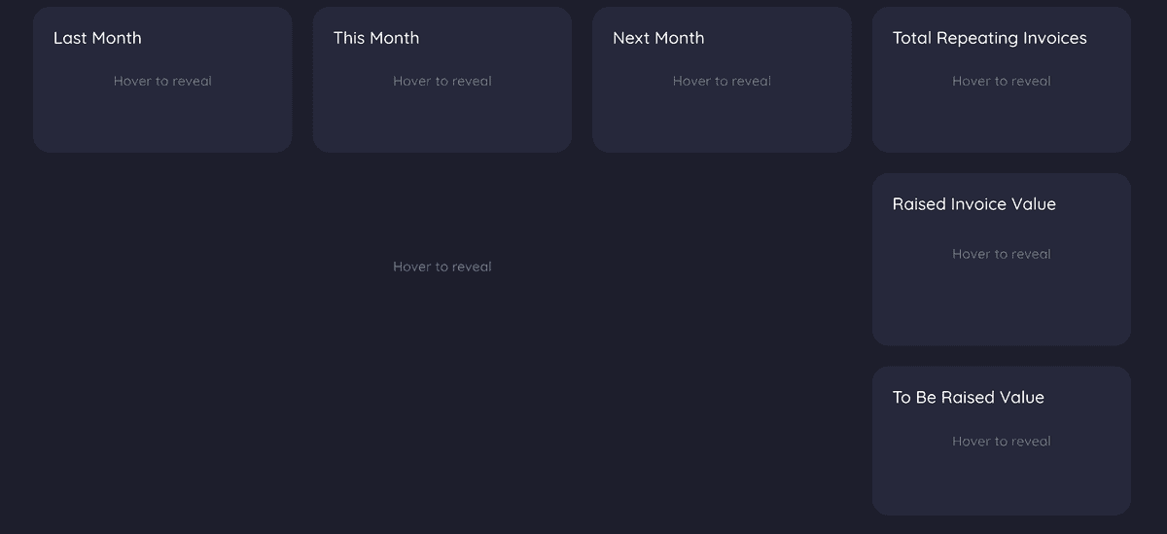Click empty space at bottom of Last Month card

tap(162, 125)
